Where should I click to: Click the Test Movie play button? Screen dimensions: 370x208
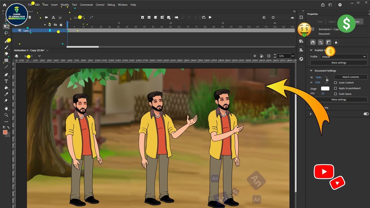click(340, 5)
